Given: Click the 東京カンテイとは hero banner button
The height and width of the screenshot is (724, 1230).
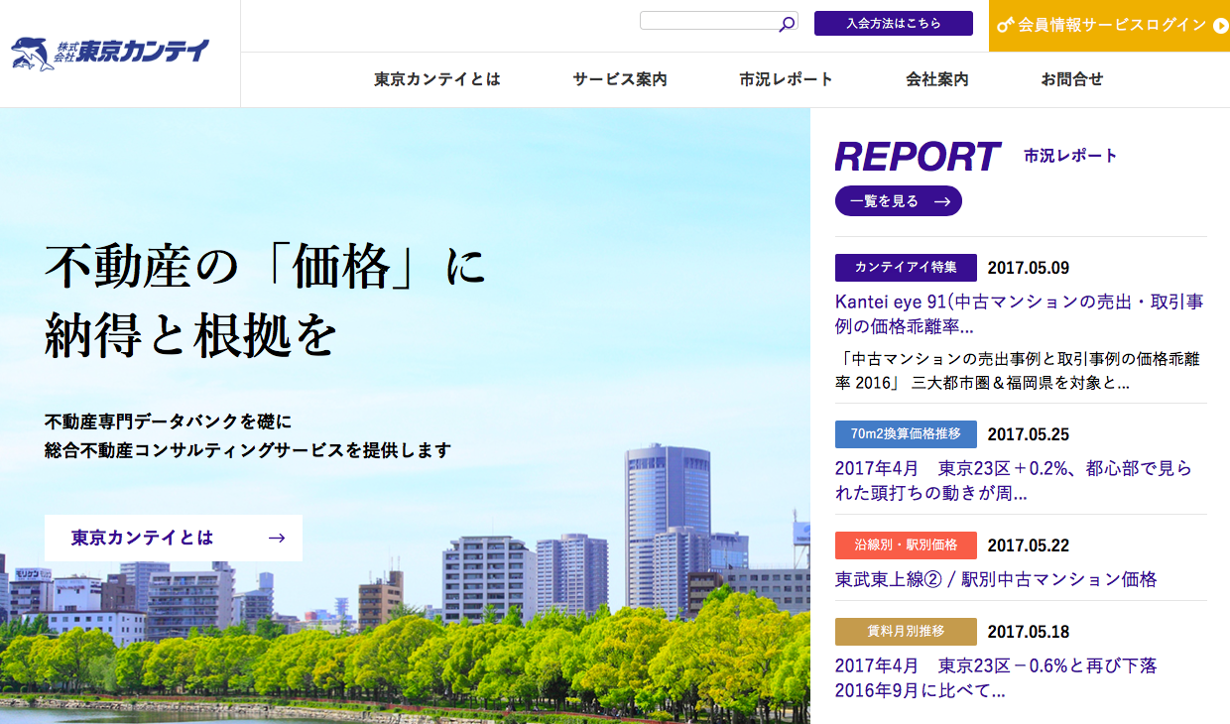Looking at the screenshot, I should [x=174, y=538].
